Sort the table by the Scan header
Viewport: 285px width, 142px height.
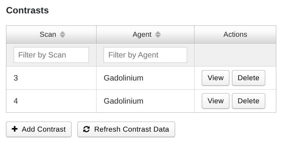pyautogui.click(x=48, y=34)
